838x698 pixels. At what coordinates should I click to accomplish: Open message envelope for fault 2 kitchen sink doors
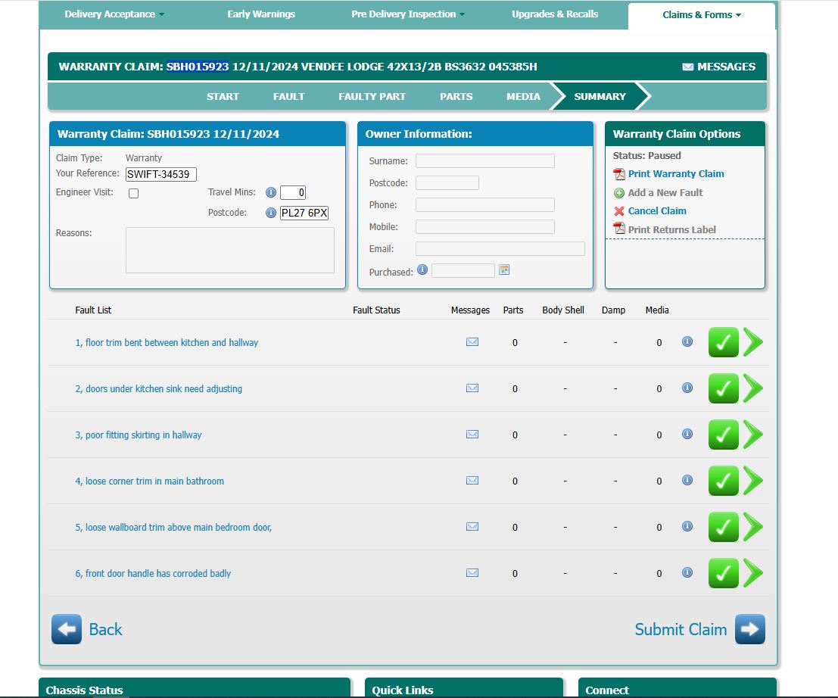[472, 388]
